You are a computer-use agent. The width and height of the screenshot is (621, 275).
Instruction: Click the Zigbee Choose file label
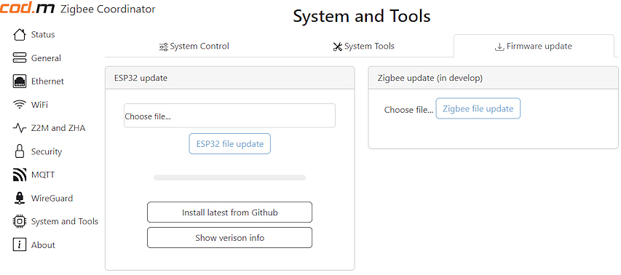coord(408,110)
